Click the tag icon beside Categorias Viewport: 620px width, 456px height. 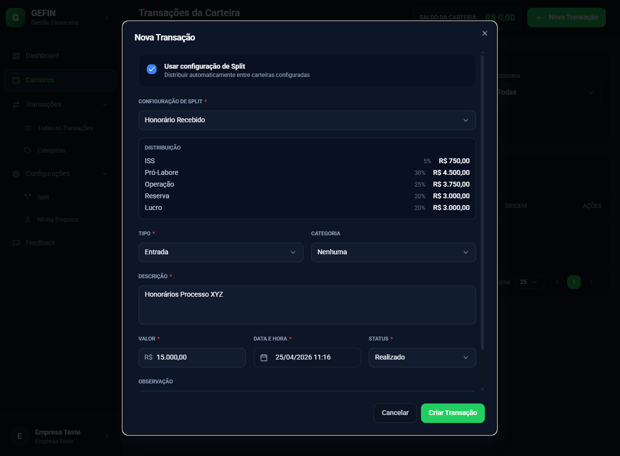28,151
